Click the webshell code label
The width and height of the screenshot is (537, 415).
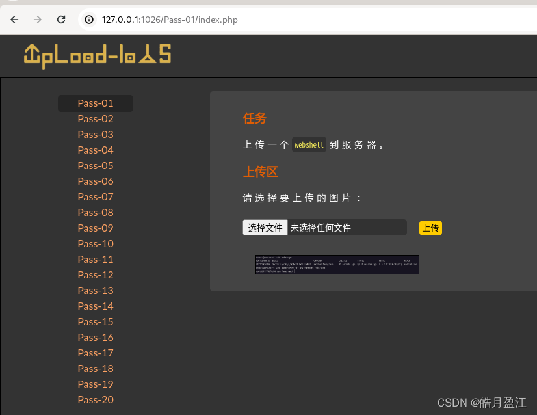[x=309, y=144]
